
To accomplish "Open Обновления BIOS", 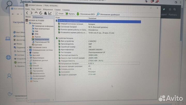I will [x=86, y=14].
